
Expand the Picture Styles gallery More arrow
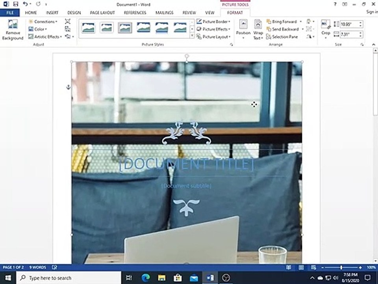click(x=192, y=36)
